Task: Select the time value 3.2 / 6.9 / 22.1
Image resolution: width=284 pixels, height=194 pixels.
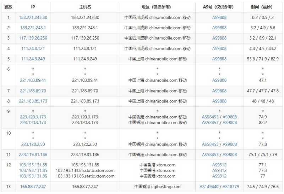Action: (x=263, y=38)
